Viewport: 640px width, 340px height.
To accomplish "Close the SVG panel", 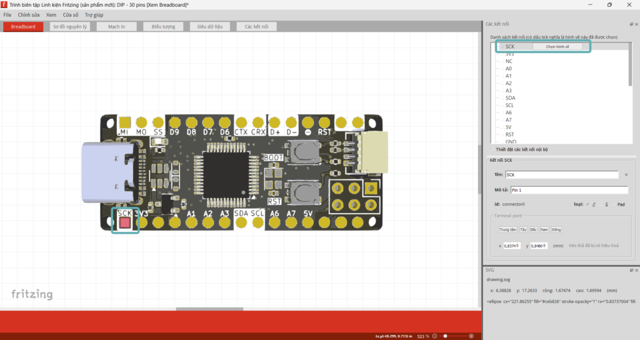I will (x=636, y=270).
